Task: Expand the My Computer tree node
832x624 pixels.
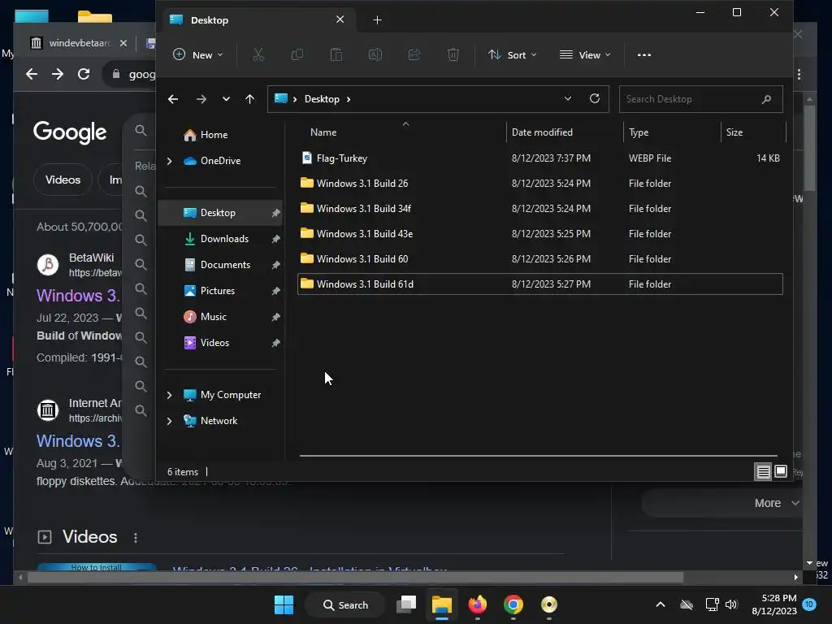Action: pyautogui.click(x=169, y=395)
